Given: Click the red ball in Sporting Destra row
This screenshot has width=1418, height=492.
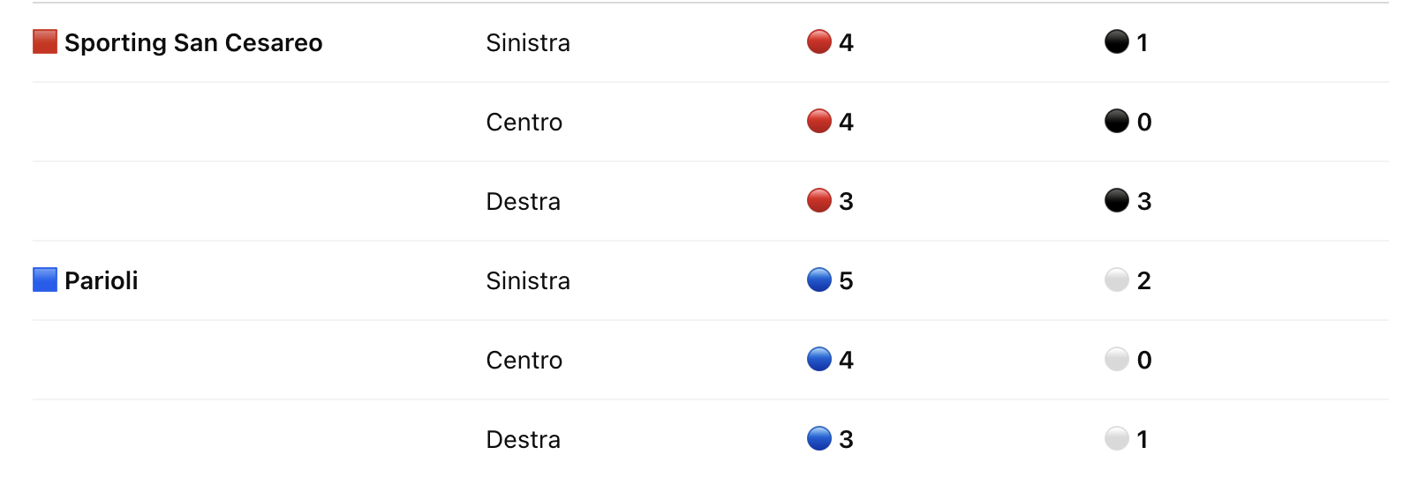Looking at the screenshot, I should 819,200.
